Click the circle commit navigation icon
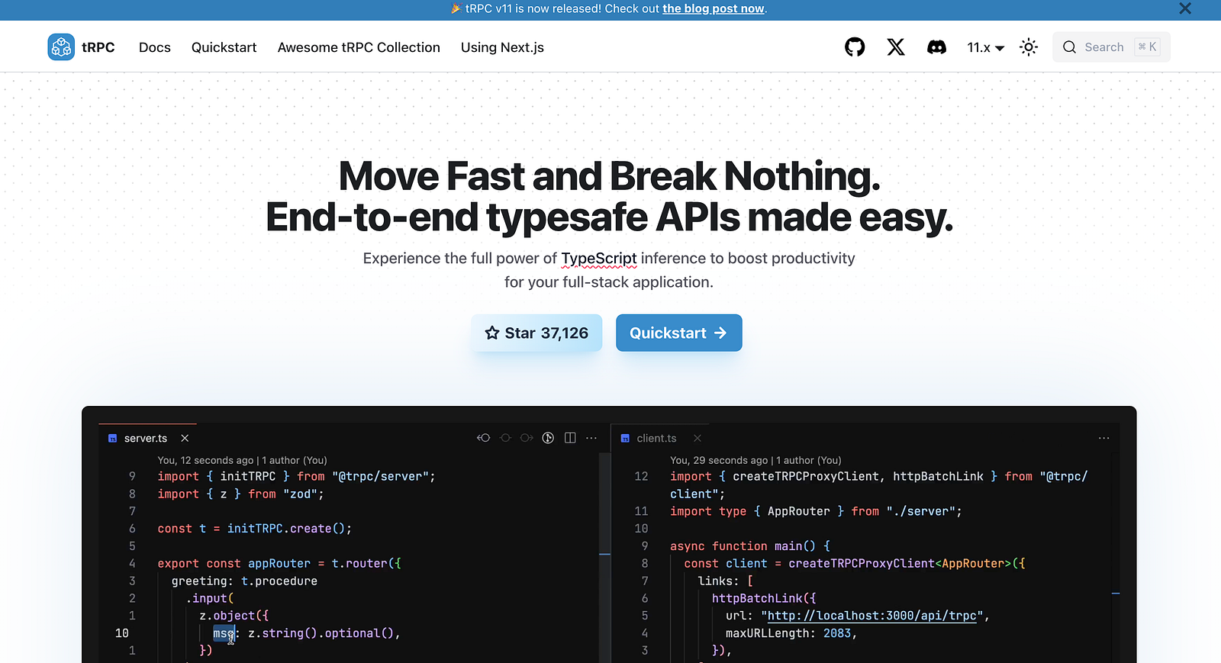 click(505, 438)
